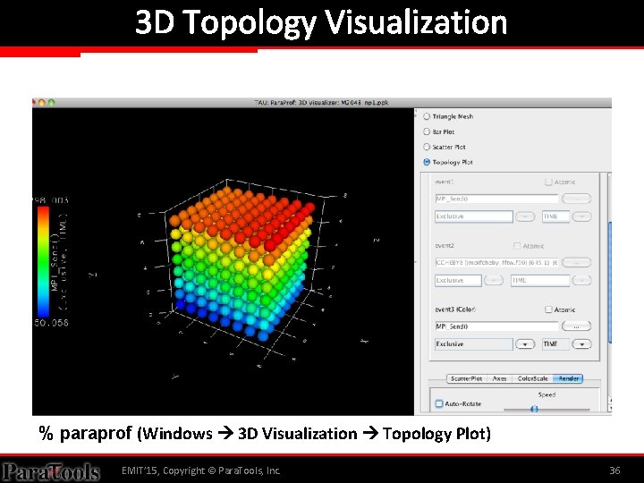Click the color scale minimum value '50.058'
The image size is (644, 483).
51,323
